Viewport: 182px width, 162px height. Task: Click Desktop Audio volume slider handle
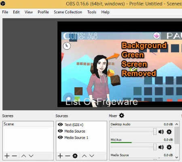(155, 132)
